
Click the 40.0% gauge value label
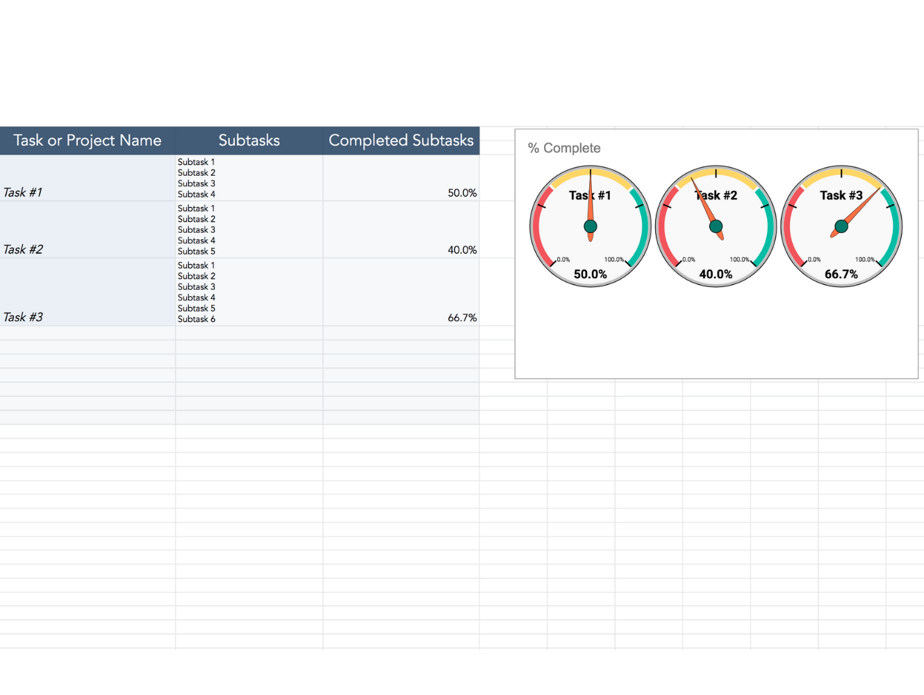coord(716,275)
